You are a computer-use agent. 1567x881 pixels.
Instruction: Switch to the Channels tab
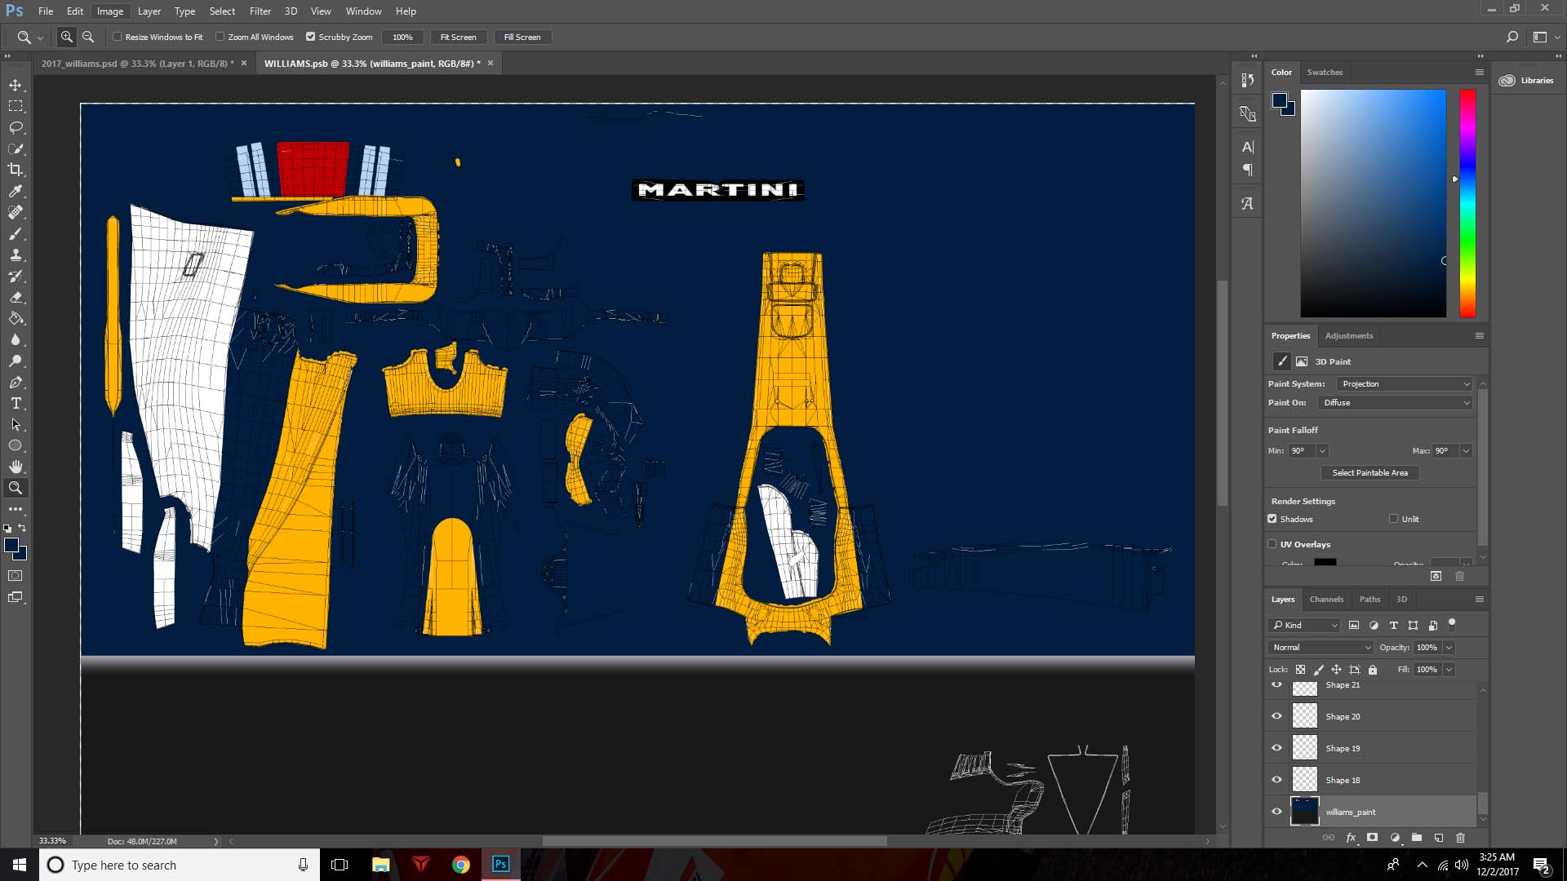[1326, 600]
